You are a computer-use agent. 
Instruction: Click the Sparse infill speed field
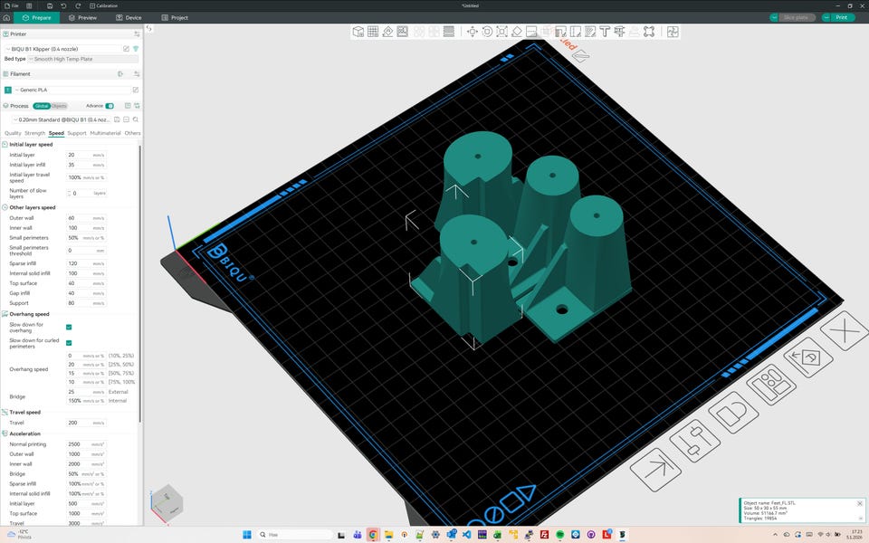tap(85, 263)
